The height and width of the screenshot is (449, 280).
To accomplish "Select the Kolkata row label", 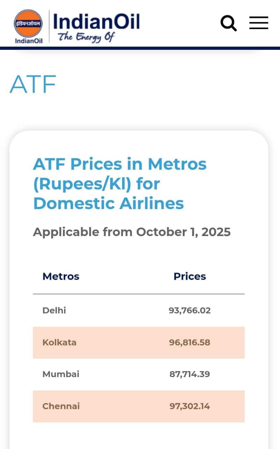I will [x=59, y=342].
